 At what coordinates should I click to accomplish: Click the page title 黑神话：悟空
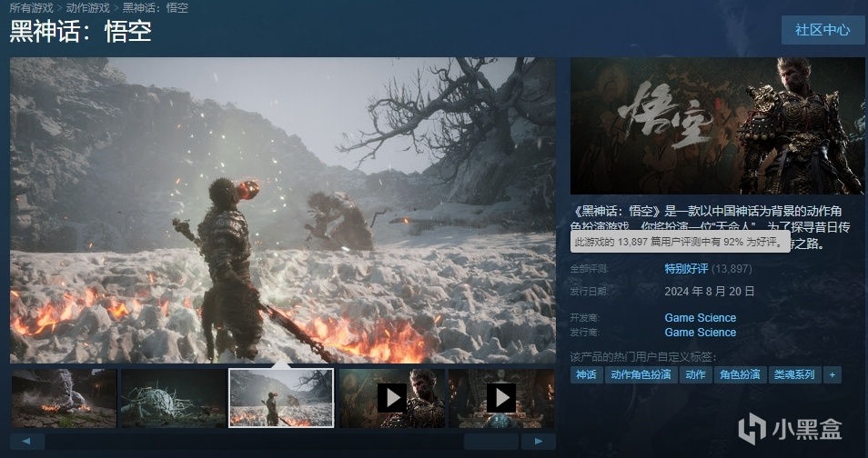click(81, 32)
